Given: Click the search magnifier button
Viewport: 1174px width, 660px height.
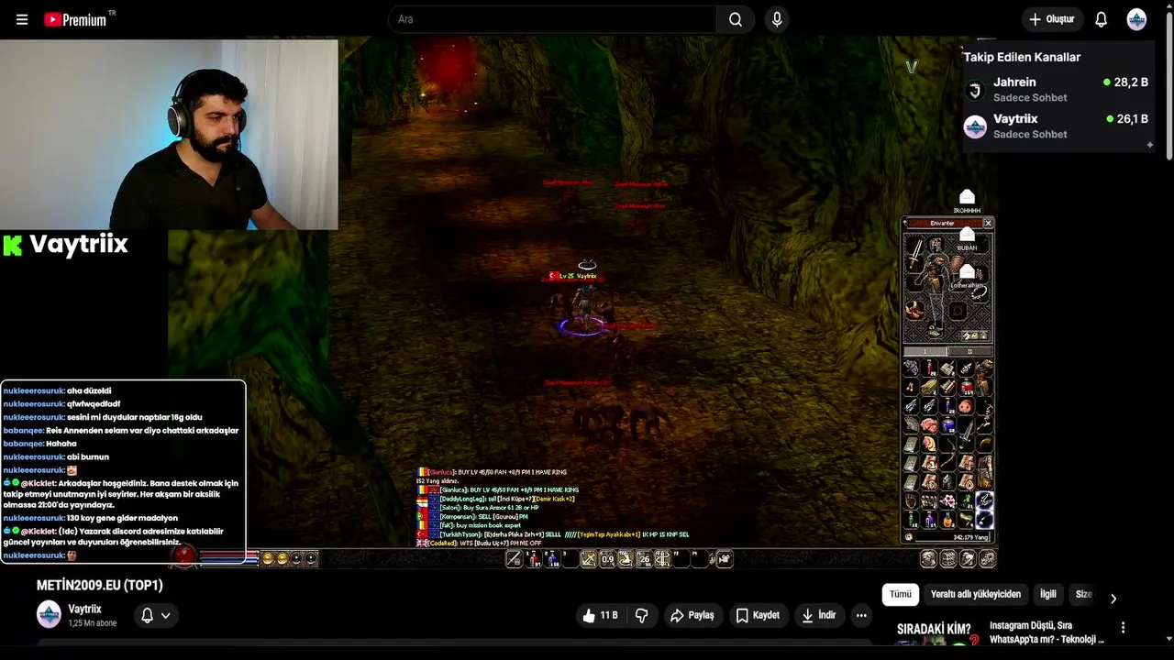Looking at the screenshot, I should click(736, 19).
